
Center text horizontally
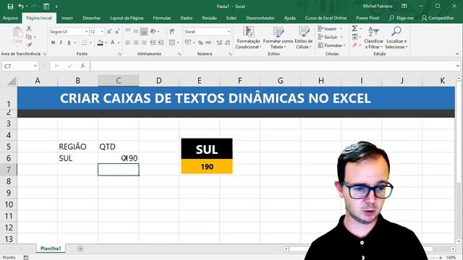(x=136, y=43)
